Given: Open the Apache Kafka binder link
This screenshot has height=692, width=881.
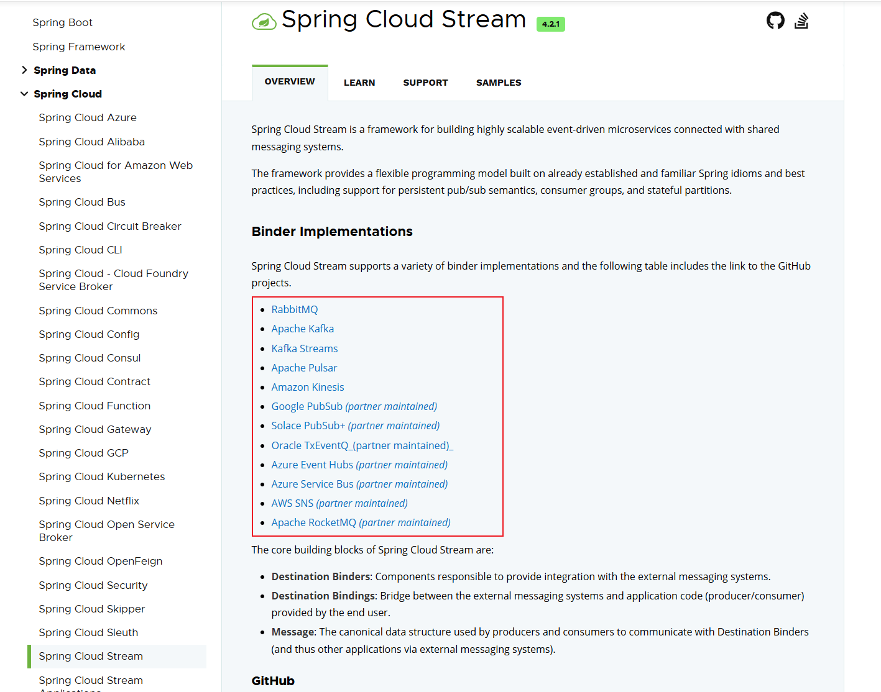Looking at the screenshot, I should coord(303,329).
